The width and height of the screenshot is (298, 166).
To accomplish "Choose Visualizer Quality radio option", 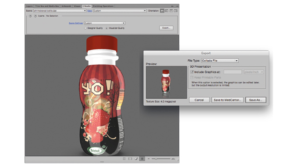I will coord(106,28).
